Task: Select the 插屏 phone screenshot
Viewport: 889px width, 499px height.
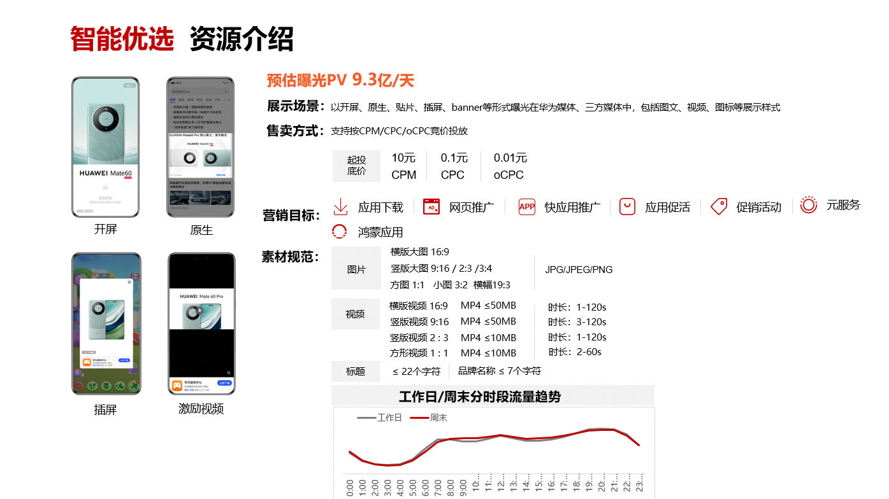Action: (106, 324)
